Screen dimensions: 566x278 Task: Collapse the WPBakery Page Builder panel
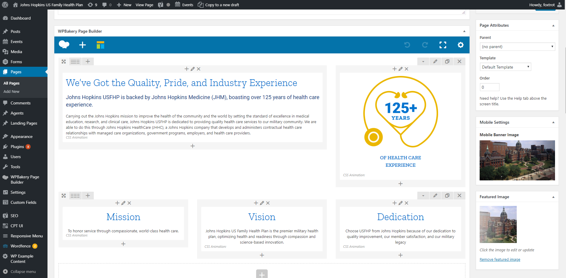464,31
